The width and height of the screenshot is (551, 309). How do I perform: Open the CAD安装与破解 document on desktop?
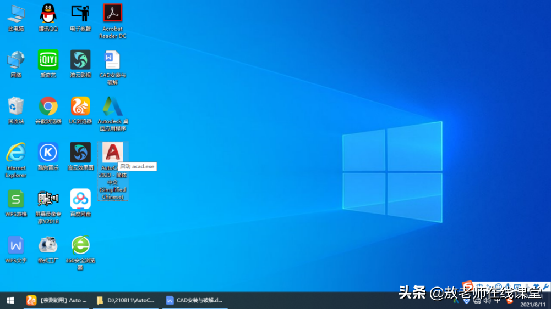(x=113, y=60)
